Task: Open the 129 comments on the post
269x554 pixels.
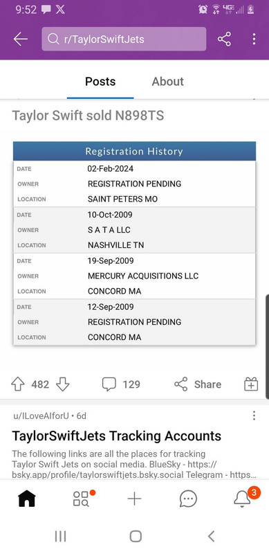Action: (x=121, y=384)
